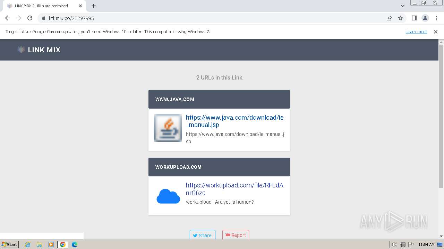
Task: Click the network tray icon
Action: pyautogui.click(x=403, y=245)
